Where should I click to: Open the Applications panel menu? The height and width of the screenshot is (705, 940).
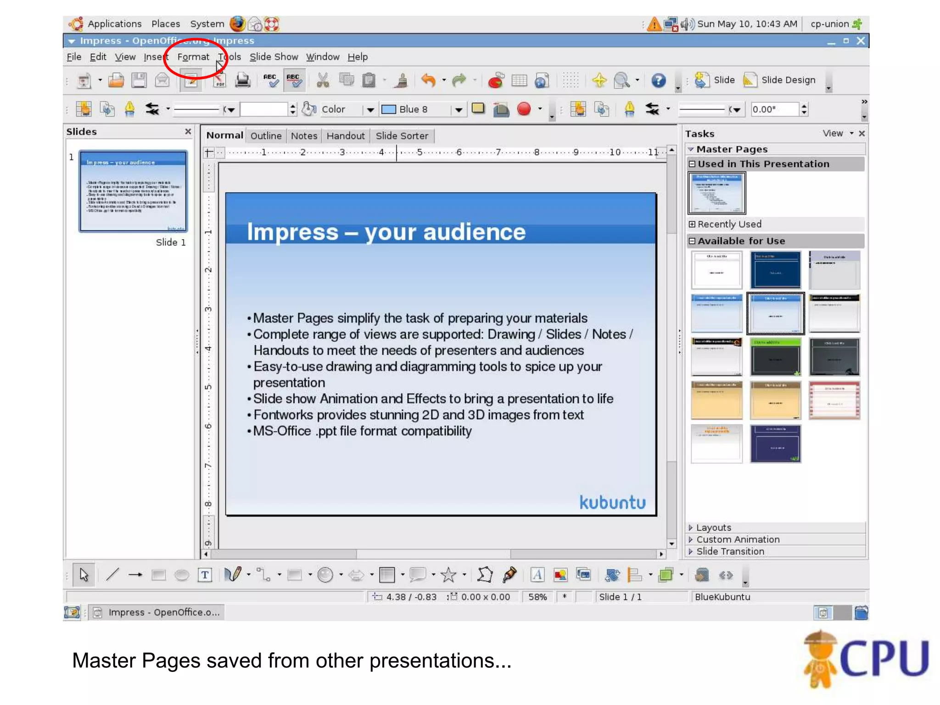pyautogui.click(x=114, y=24)
